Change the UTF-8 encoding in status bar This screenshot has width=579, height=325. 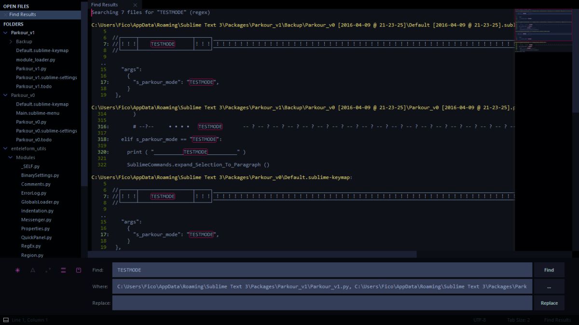click(480, 320)
